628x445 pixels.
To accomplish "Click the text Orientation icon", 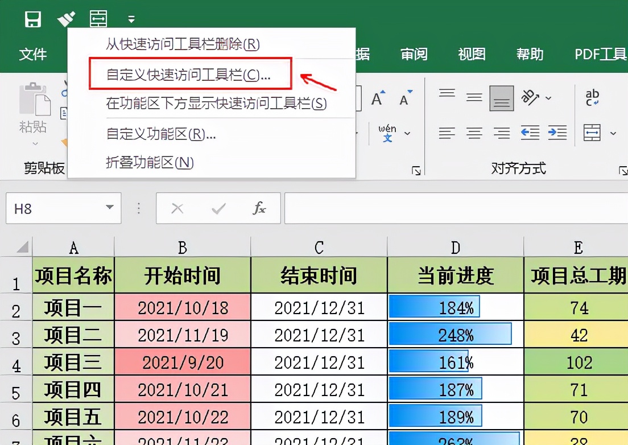I will coord(530,97).
